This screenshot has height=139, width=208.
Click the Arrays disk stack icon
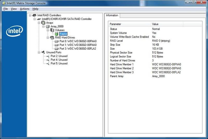pos(43,23)
